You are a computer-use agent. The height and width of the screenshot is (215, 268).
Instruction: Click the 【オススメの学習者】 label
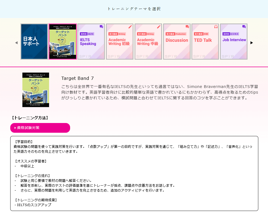30,161
